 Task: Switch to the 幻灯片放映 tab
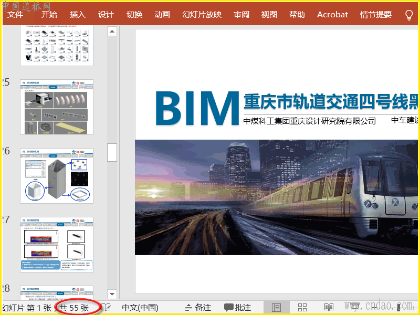(x=202, y=15)
